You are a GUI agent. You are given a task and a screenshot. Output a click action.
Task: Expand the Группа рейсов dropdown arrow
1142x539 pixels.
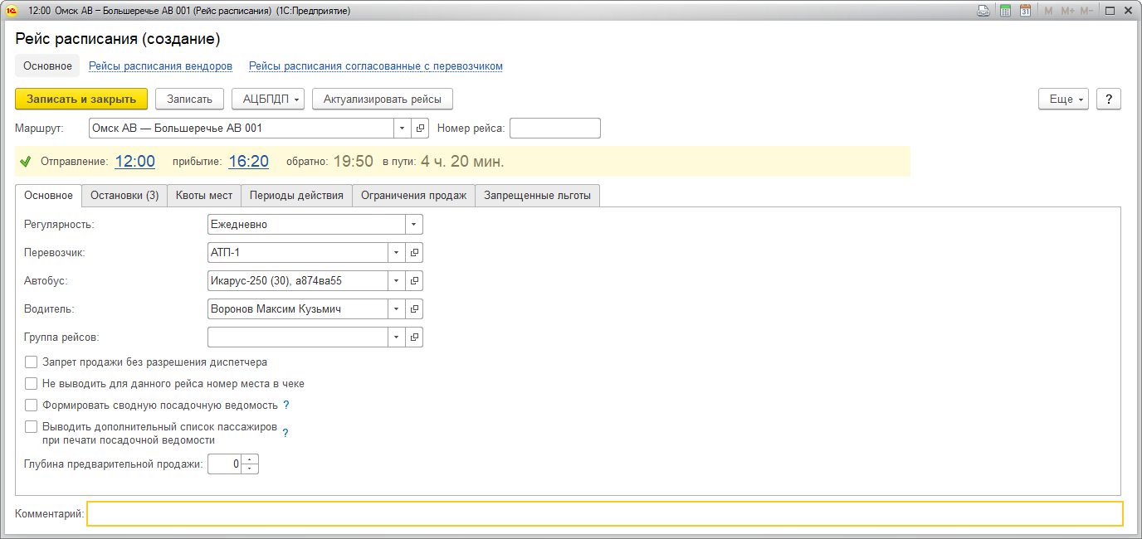pyautogui.click(x=396, y=337)
